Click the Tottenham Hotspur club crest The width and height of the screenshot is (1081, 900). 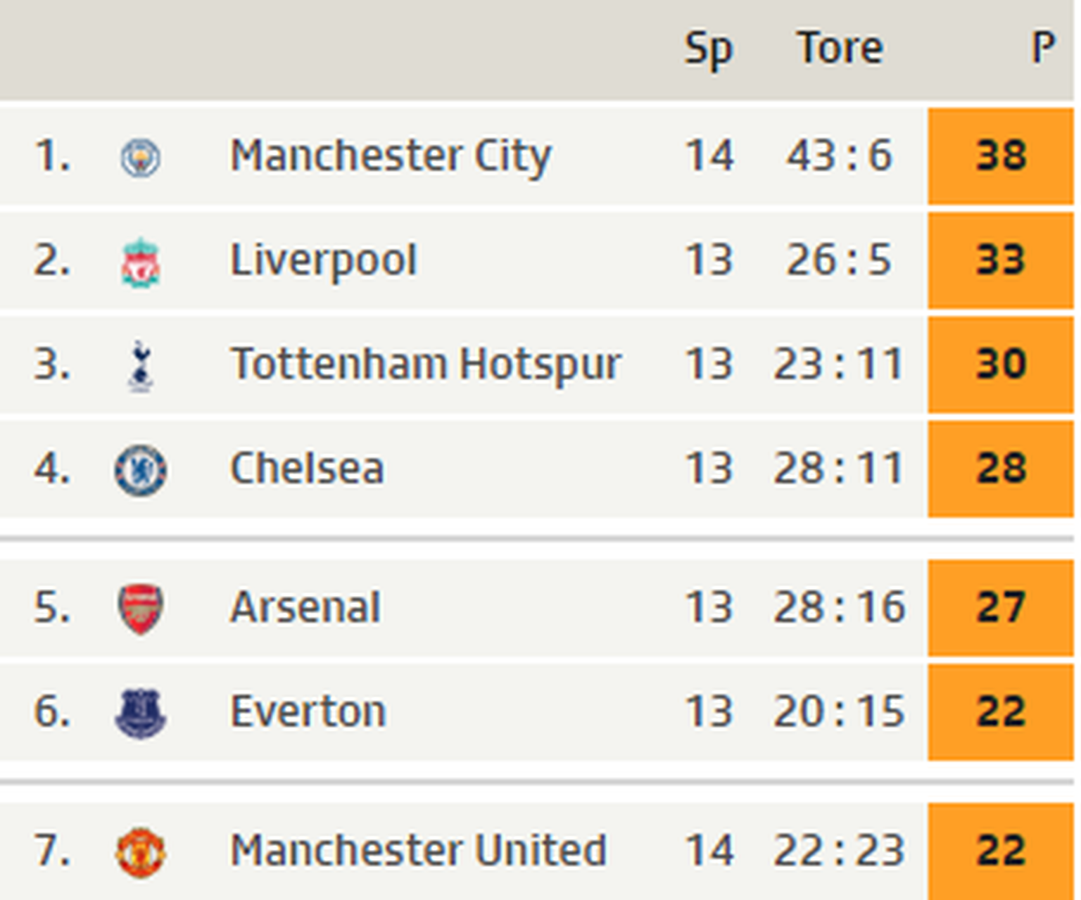[141, 366]
